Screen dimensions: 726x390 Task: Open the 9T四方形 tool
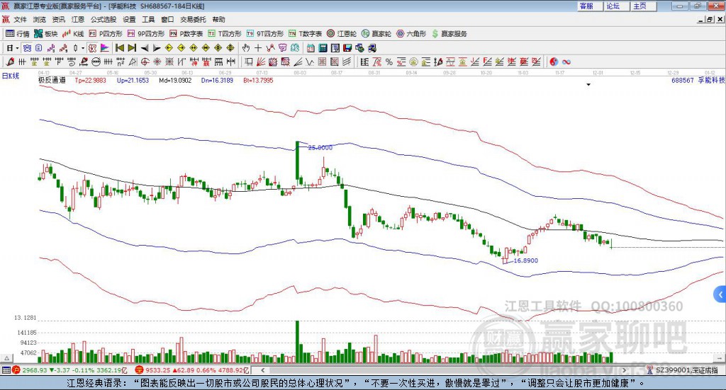[x=265, y=34]
